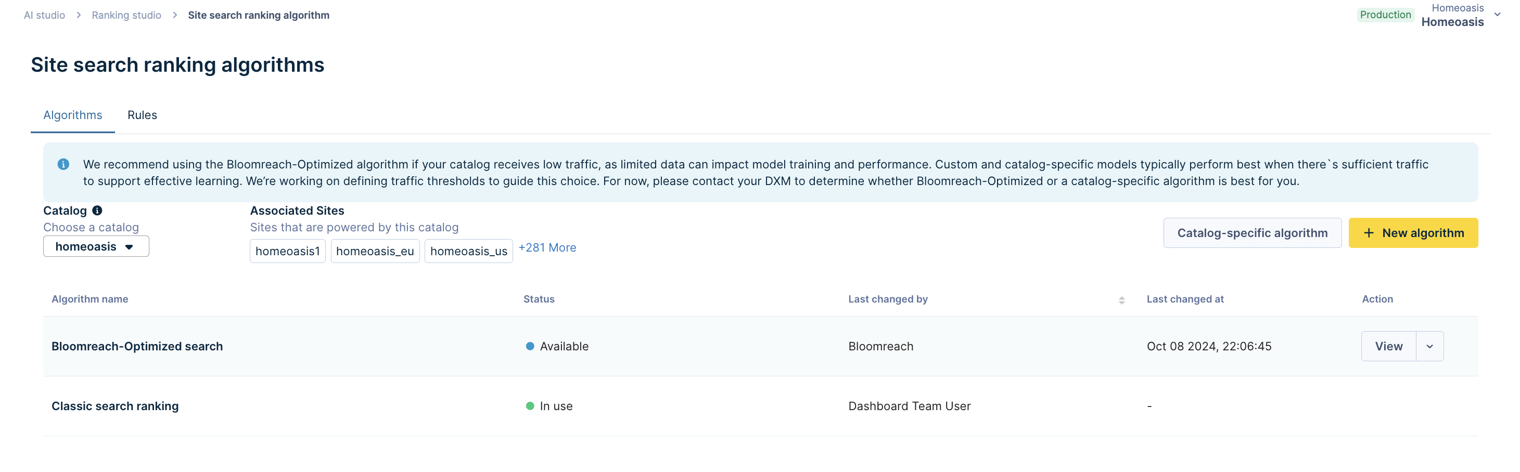Click the green In use status dot
This screenshot has height=472, width=1520.
[x=530, y=406]
